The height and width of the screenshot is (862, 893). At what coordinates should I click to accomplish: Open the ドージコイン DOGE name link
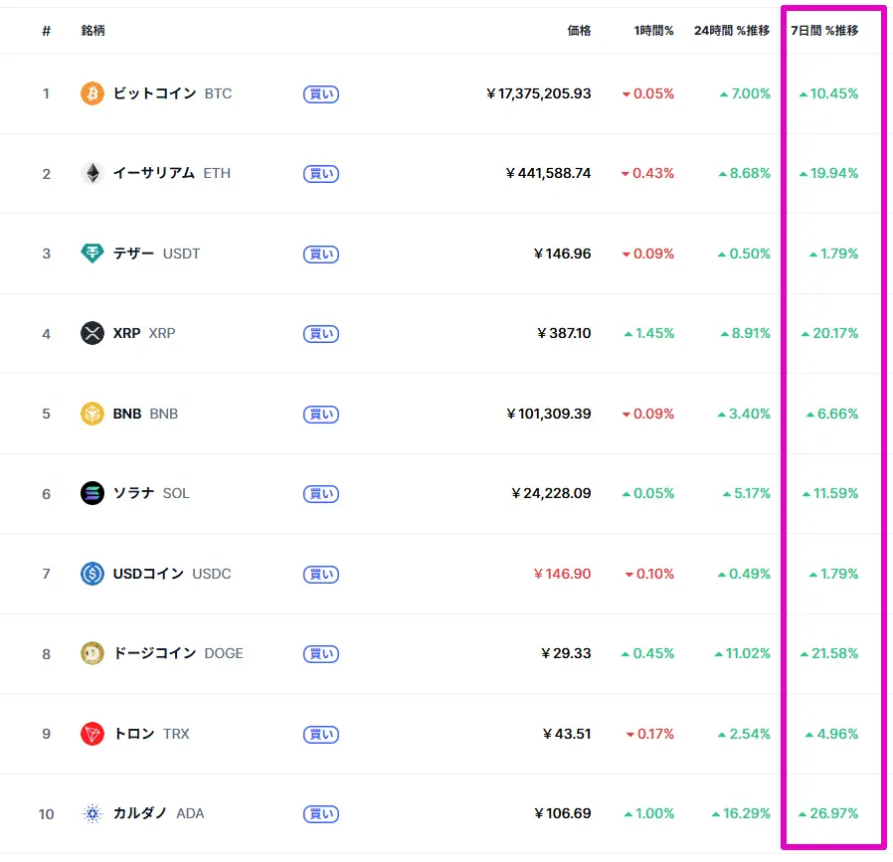click(178, 653)
